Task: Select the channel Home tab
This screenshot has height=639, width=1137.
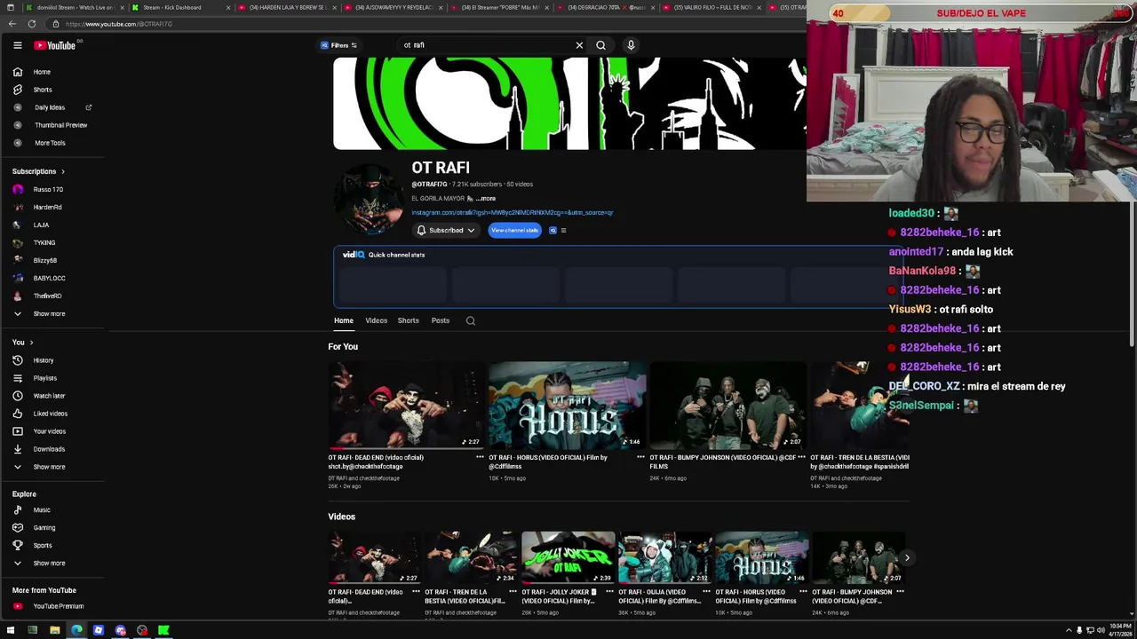Action: (344, 320)
